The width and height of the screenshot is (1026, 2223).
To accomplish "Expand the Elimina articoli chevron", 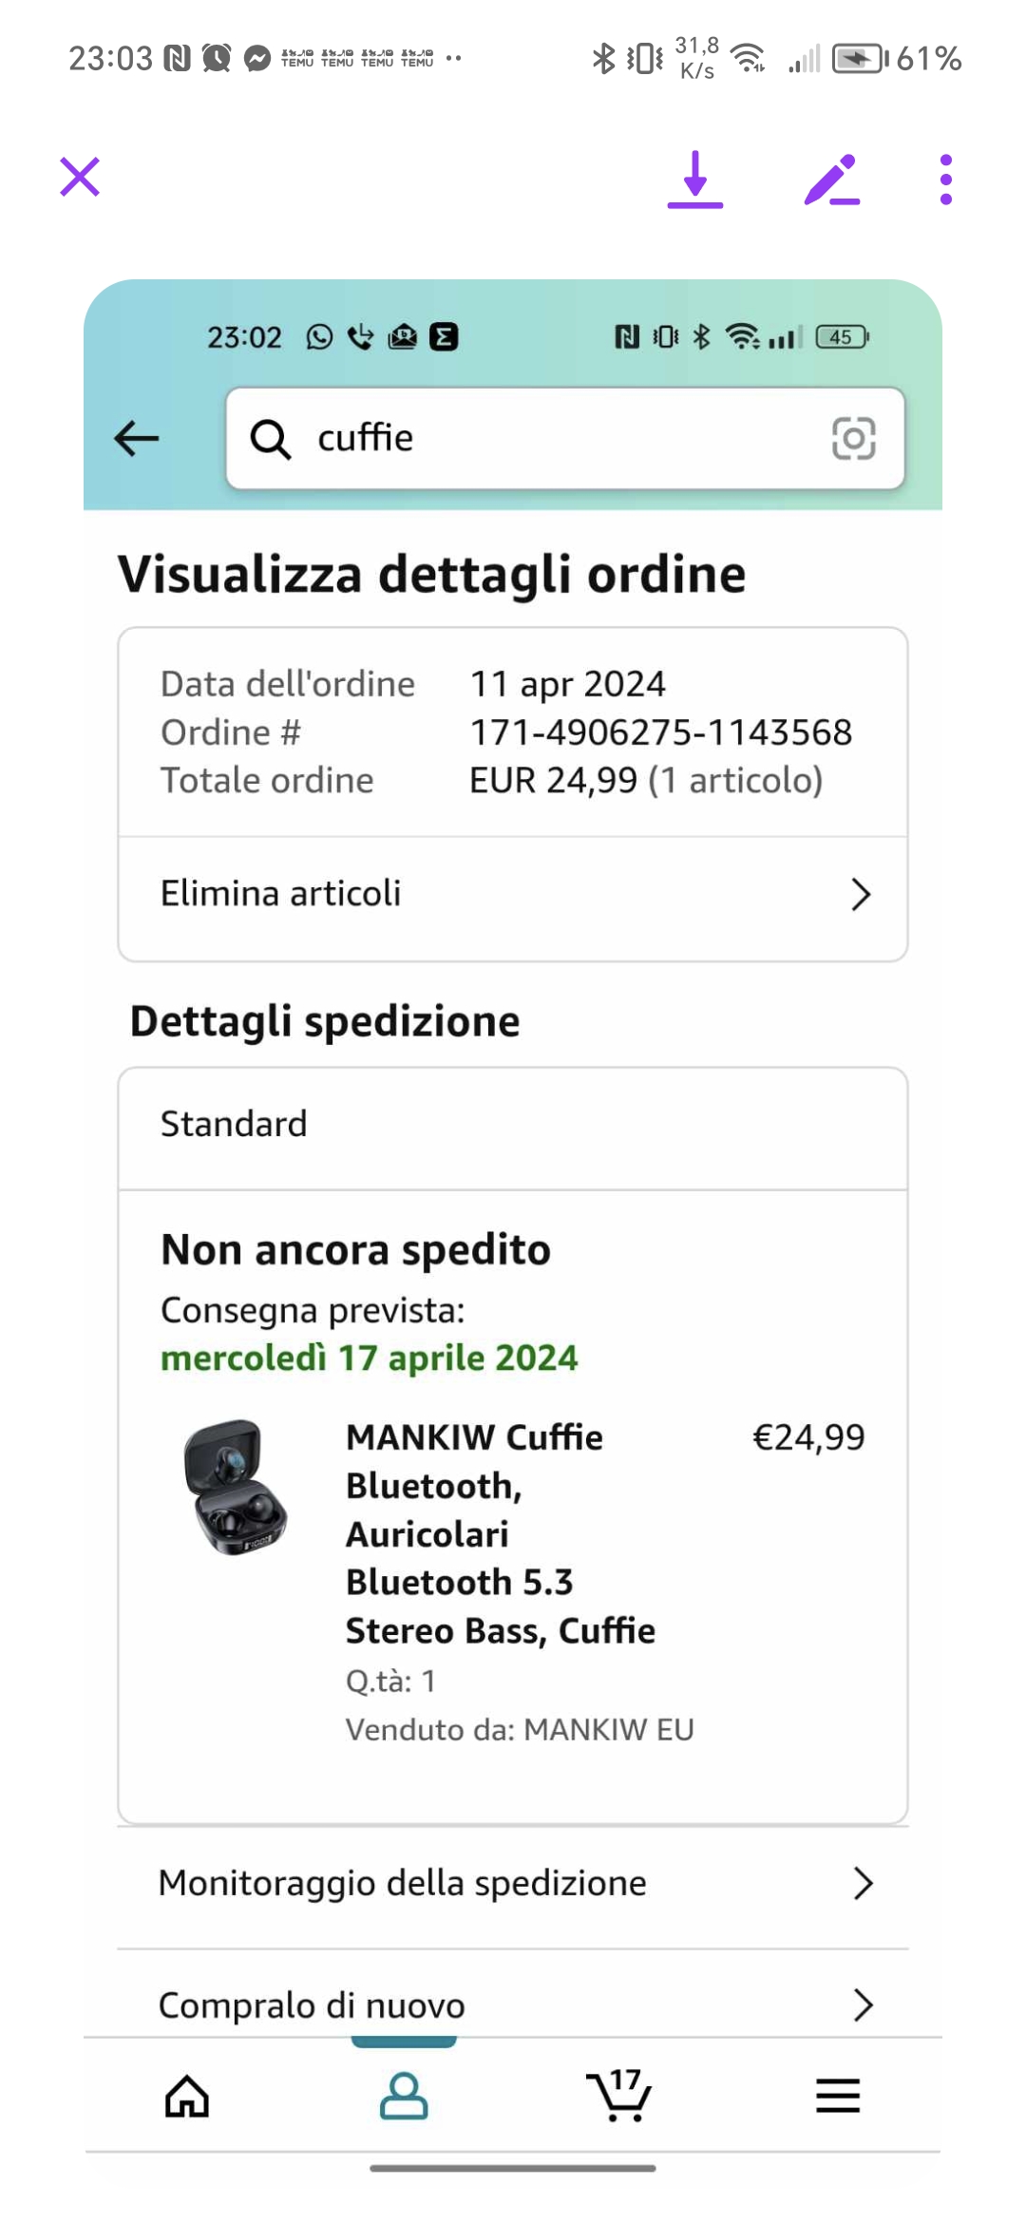I will click(861, 894).
